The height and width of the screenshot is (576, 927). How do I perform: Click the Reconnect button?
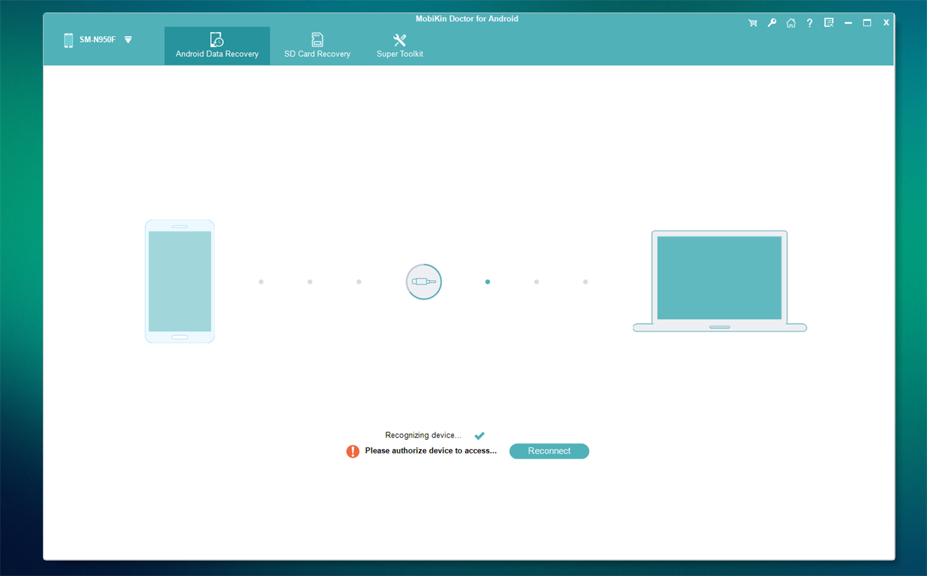(549, 451)
